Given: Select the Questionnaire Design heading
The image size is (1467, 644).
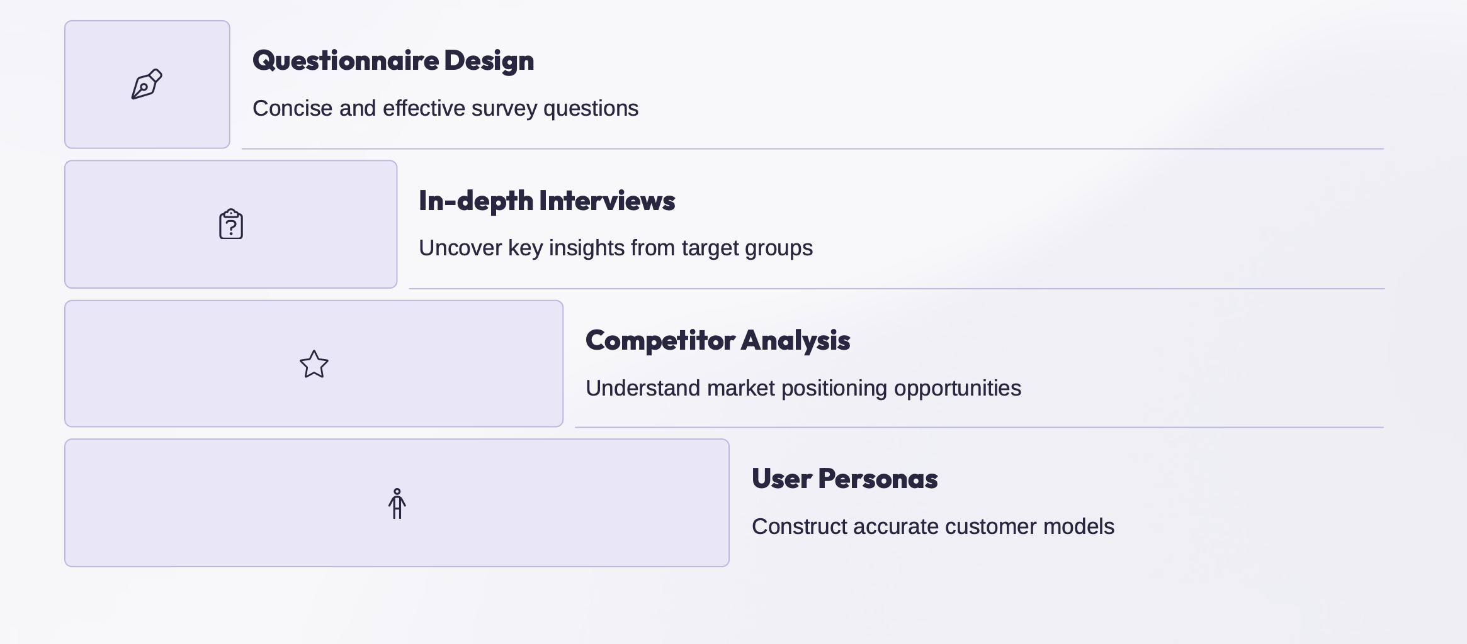Looking at the screenshot, I should point(394,62).
